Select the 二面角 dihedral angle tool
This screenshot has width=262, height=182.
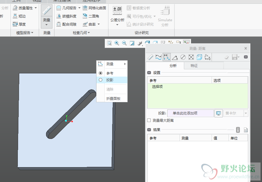click(91, 16)
